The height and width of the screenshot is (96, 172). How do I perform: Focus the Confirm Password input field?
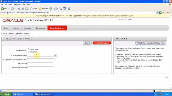[40, 68]
